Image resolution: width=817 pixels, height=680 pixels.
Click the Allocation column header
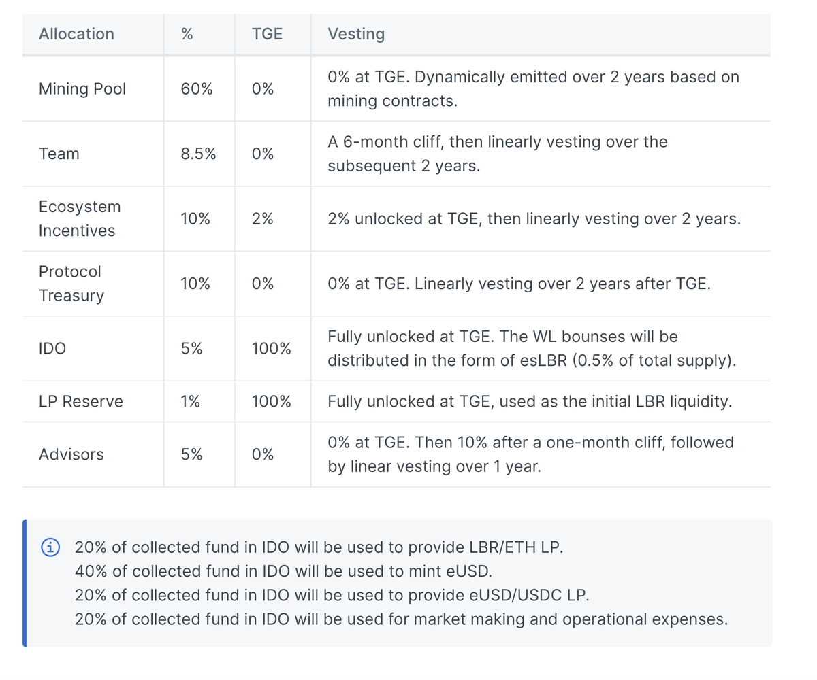click(76, 34)
